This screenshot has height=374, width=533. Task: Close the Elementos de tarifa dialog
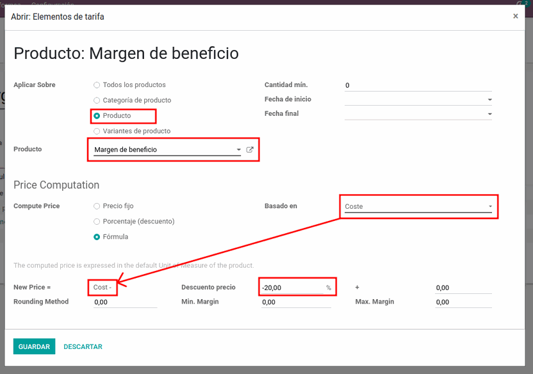click(515, 17)
